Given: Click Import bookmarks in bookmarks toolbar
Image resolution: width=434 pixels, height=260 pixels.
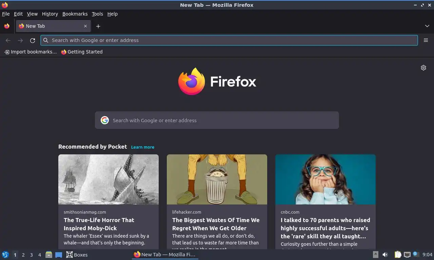Looking at the screenshot, I should [31, 52].
